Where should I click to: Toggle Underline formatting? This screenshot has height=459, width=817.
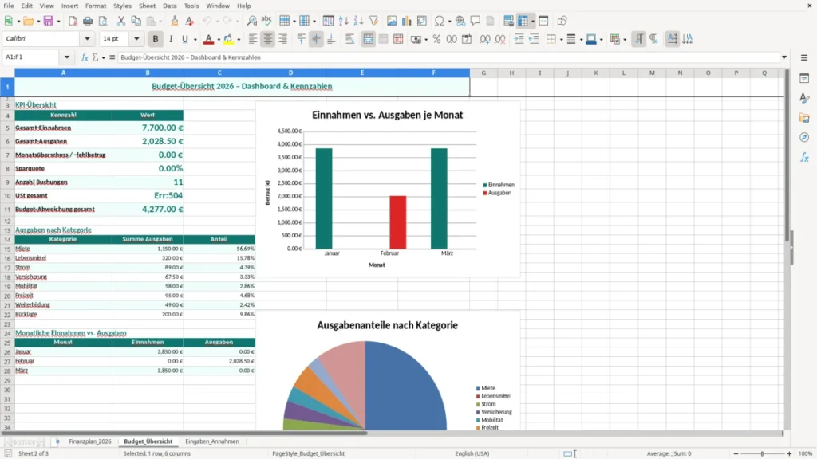coord(184,39)
